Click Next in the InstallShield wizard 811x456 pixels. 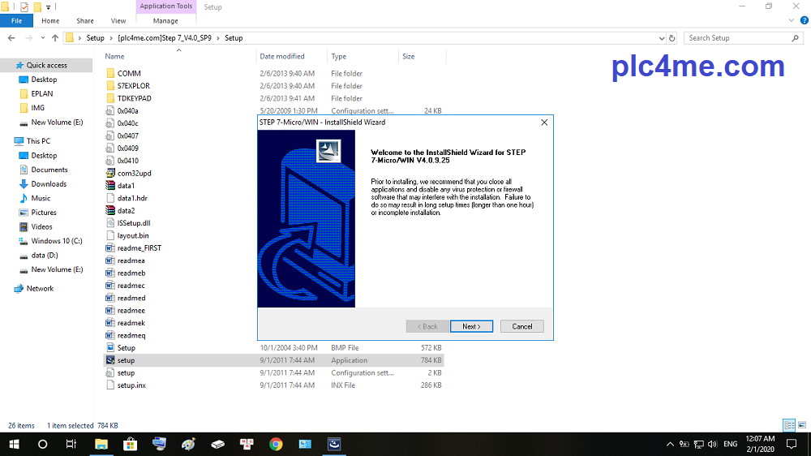coord(471,326)
